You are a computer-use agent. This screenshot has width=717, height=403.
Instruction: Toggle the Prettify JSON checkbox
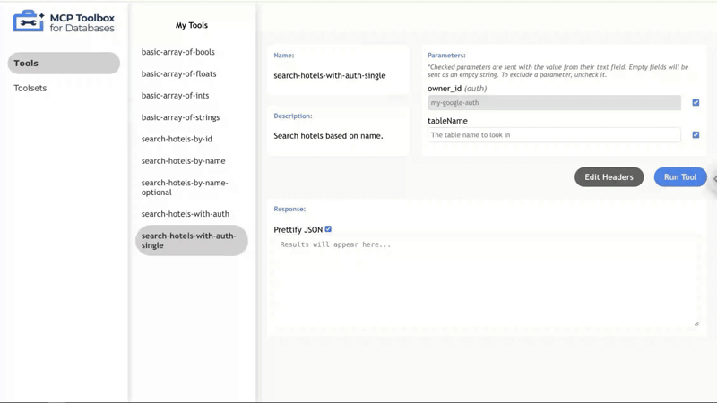click(x=328, y=229)
